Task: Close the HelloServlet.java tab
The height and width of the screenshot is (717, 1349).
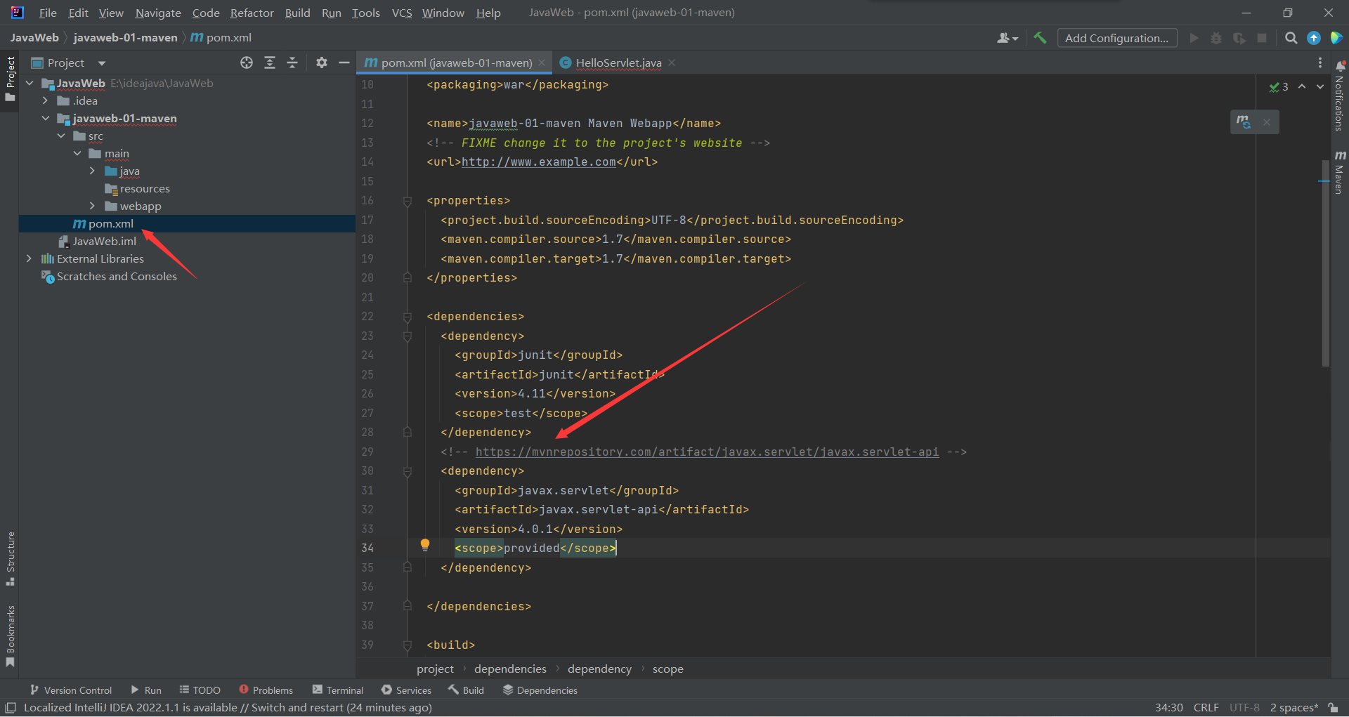Action: (672, 63)
